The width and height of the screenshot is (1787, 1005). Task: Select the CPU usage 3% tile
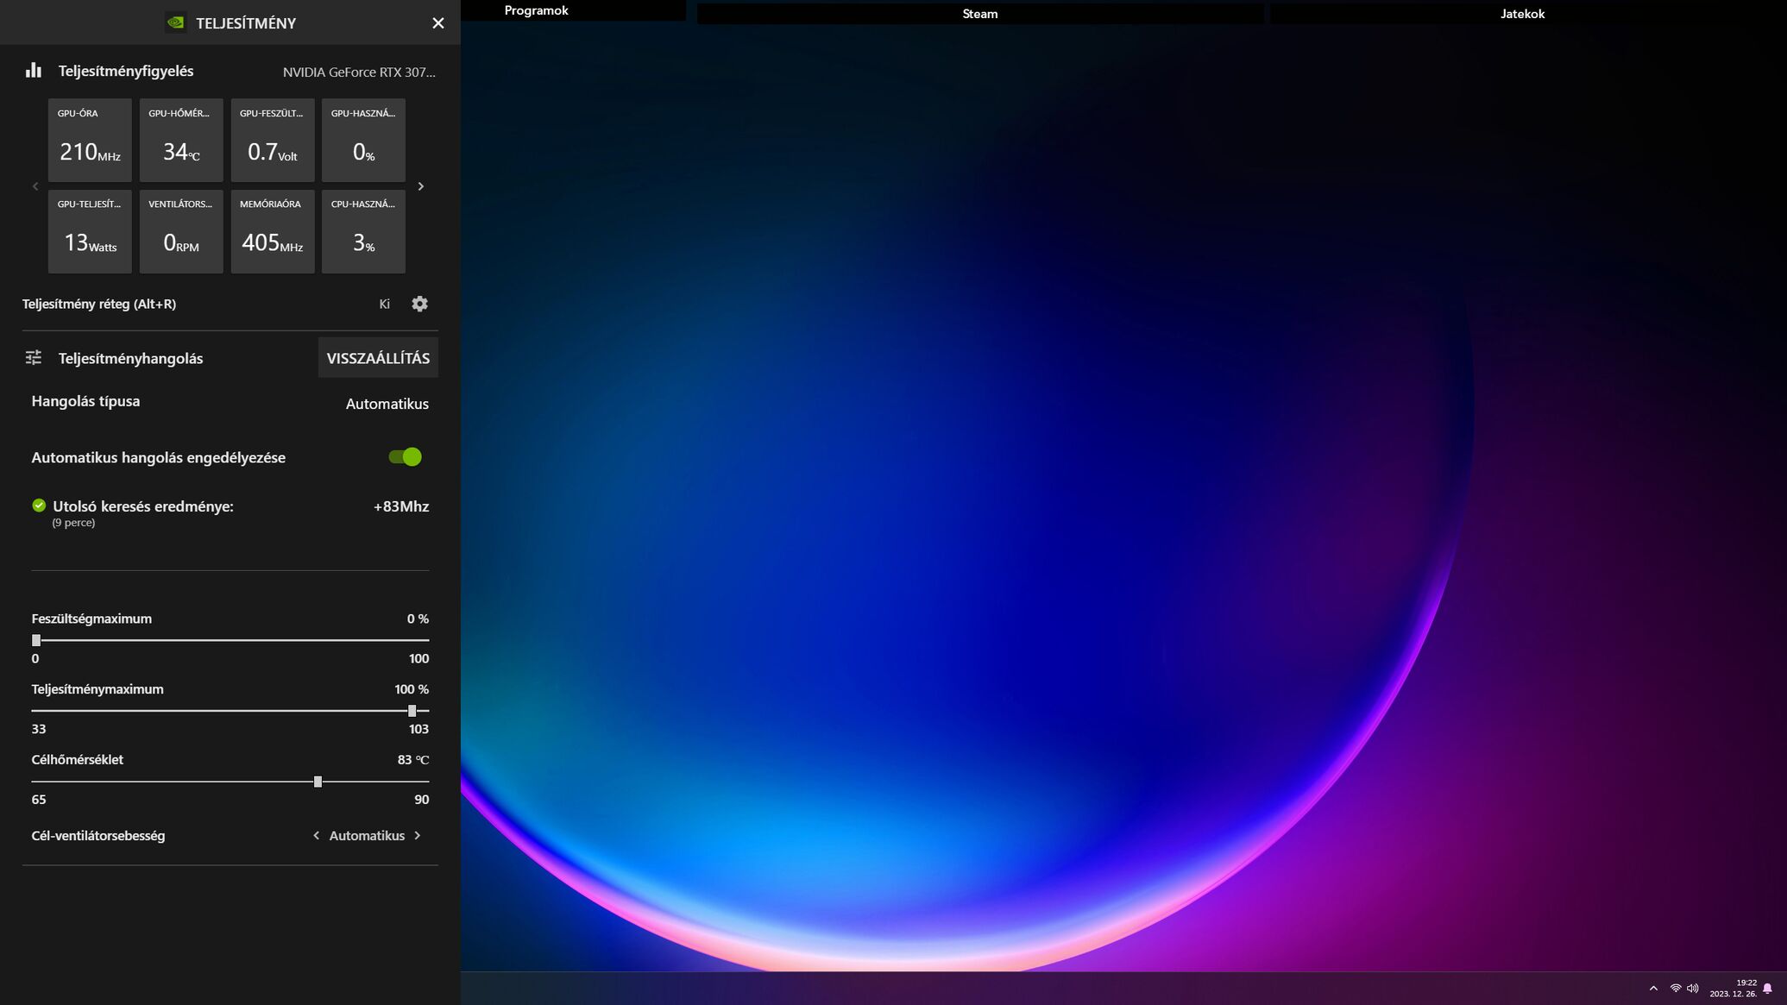click(x=363, y=231)
